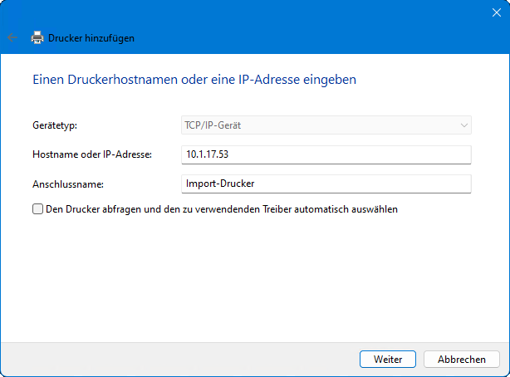Click the printer icon beside Drucker hinzufügen
510x377 pixels.
pos(37,37)
